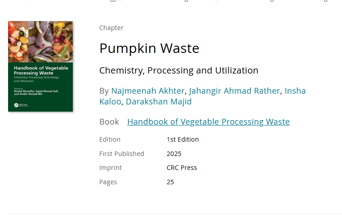The image size is (342, 221).
Task: Open author Najmeenah Akhter's link
Action: tap(148, 91)
